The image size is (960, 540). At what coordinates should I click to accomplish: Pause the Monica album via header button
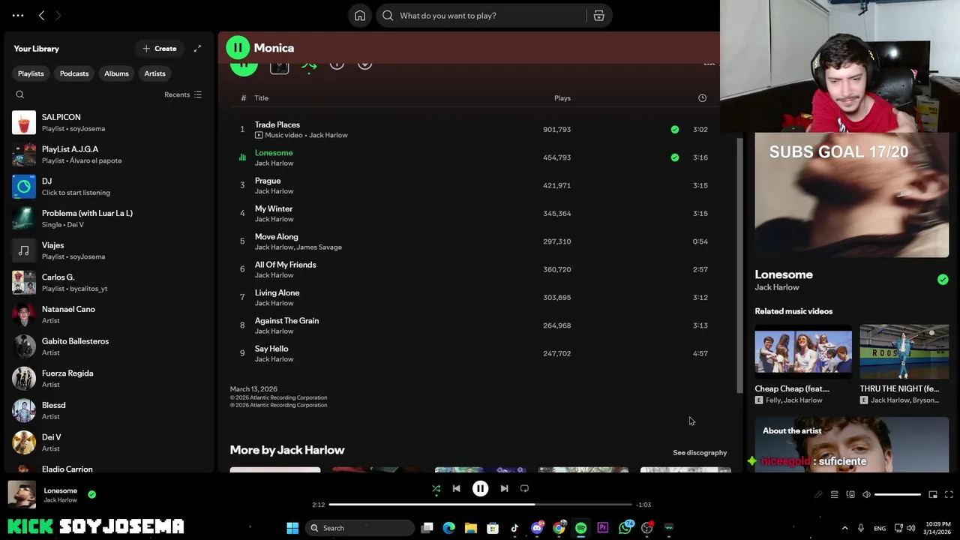click(x=238, y=47)
